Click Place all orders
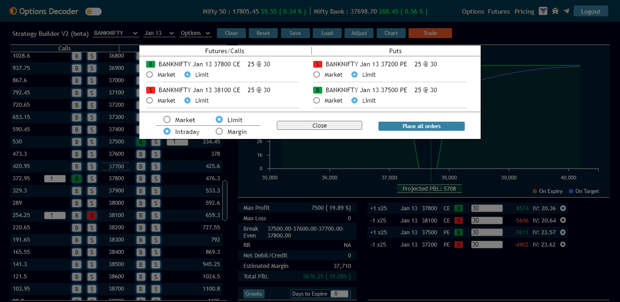 point(422,126)
